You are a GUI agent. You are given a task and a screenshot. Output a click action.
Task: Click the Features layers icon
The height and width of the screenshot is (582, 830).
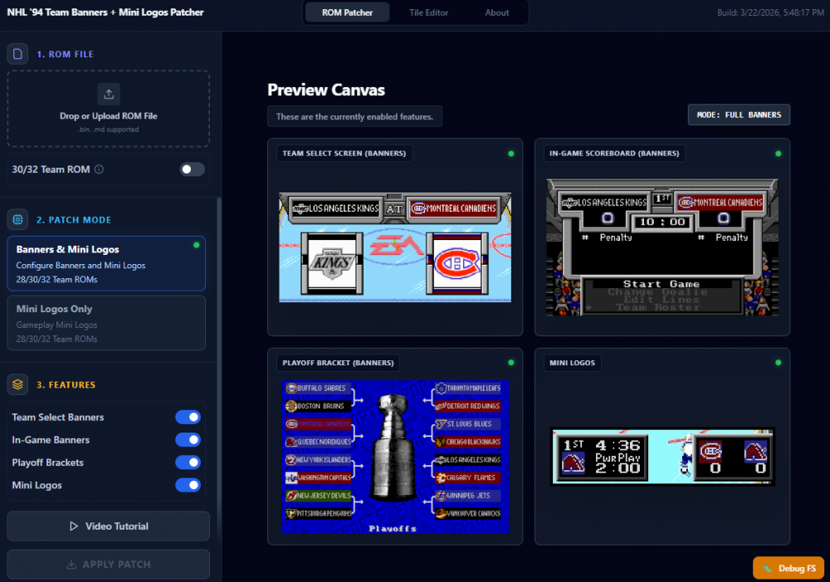18,384
